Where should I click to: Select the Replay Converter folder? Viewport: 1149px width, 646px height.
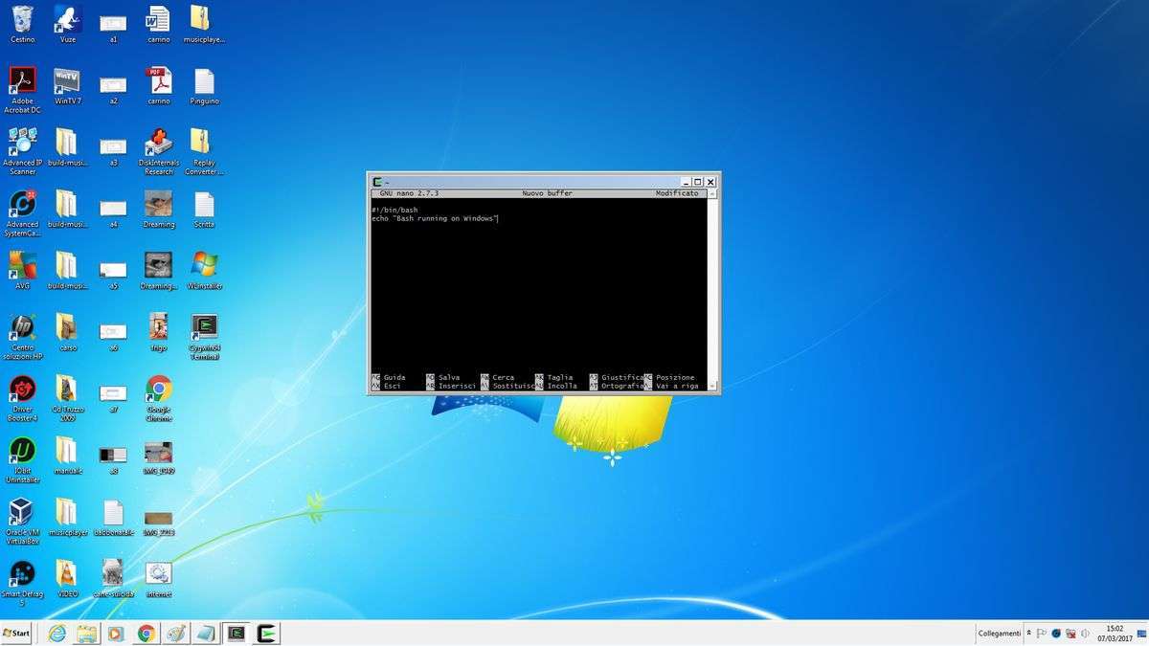coord(203,151)
